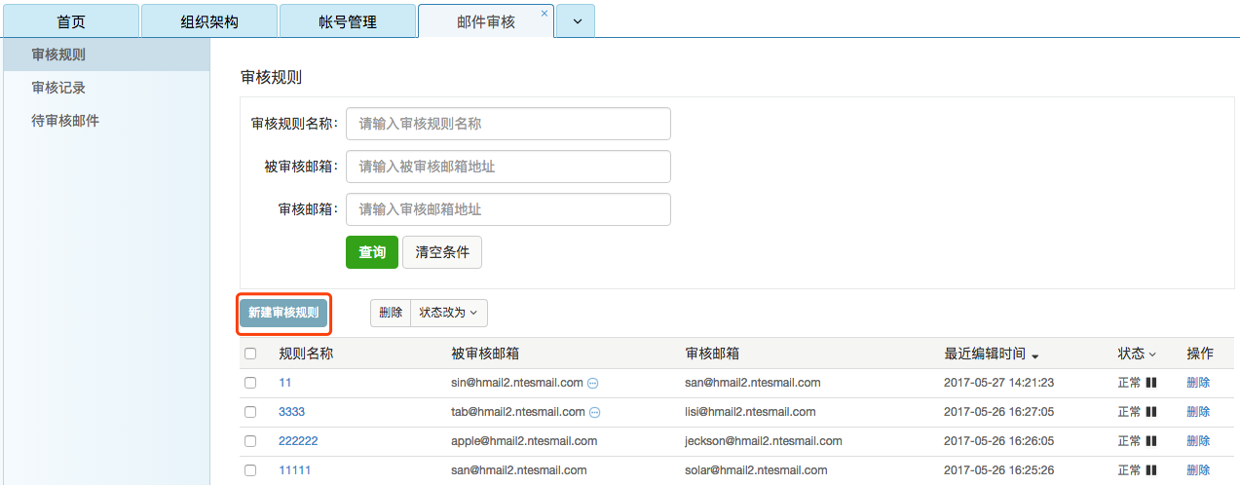Sort by 最近编辑时间 column arrow

point(1034,354)
